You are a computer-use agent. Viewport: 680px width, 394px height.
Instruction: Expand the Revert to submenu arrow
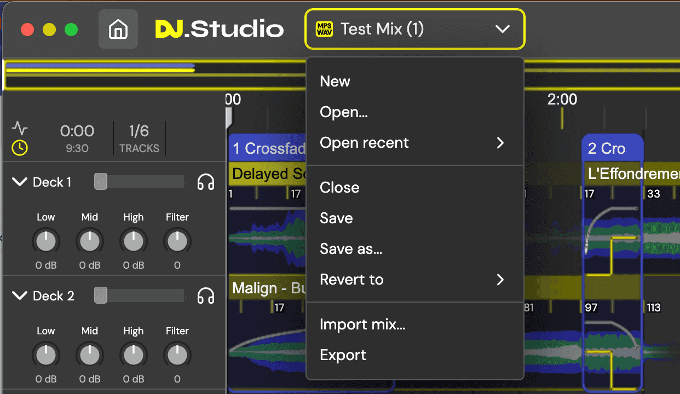click(x=500, y=280)
